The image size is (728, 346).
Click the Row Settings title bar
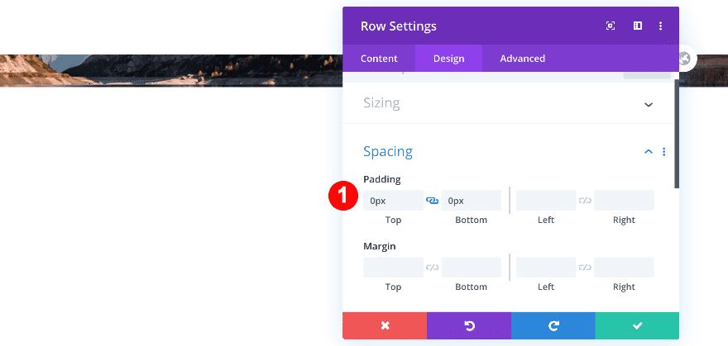(510, 26)
